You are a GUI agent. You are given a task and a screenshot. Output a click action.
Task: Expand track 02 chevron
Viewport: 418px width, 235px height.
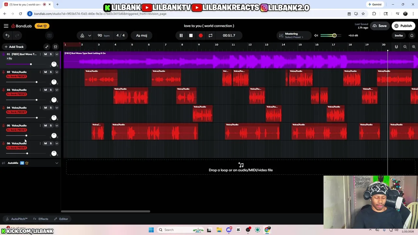56,72
